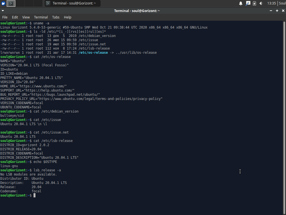This screenshot has width=286, height=215.
Task: Switch to the first workspace with terminal
Action: [x=11, y=3]
